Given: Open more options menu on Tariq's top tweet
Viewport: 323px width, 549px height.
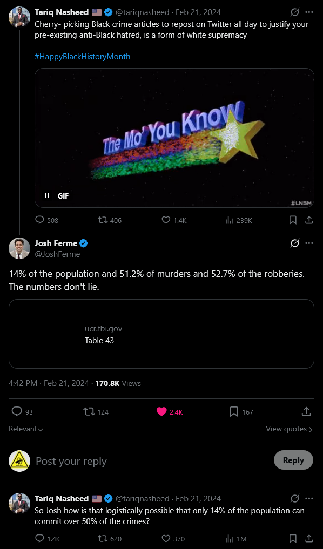Looking at the screenshot, I should [309, 12].
